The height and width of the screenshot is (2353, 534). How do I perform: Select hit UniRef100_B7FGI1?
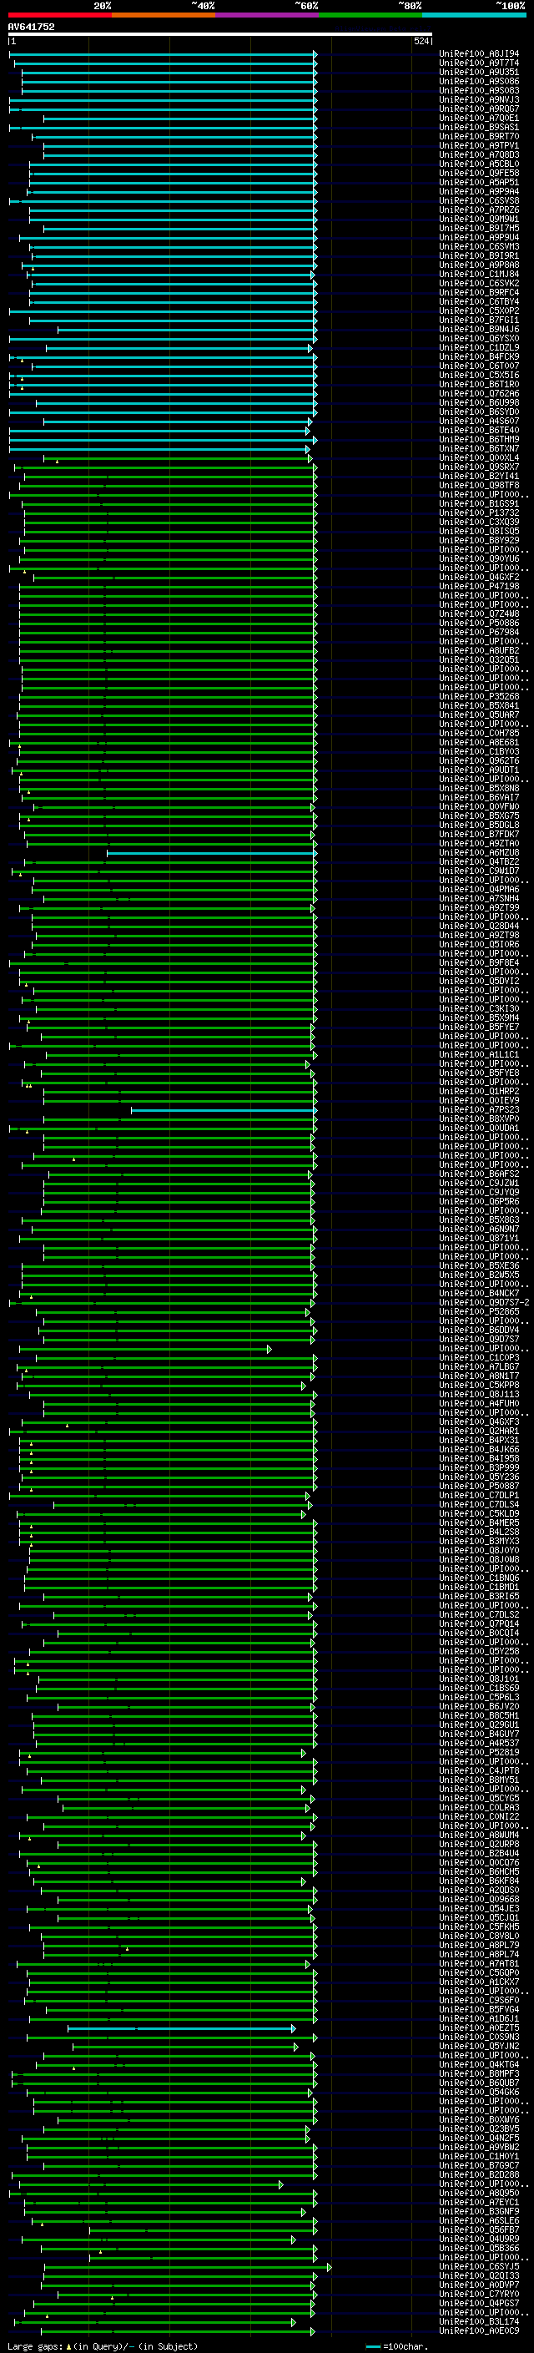478,320
